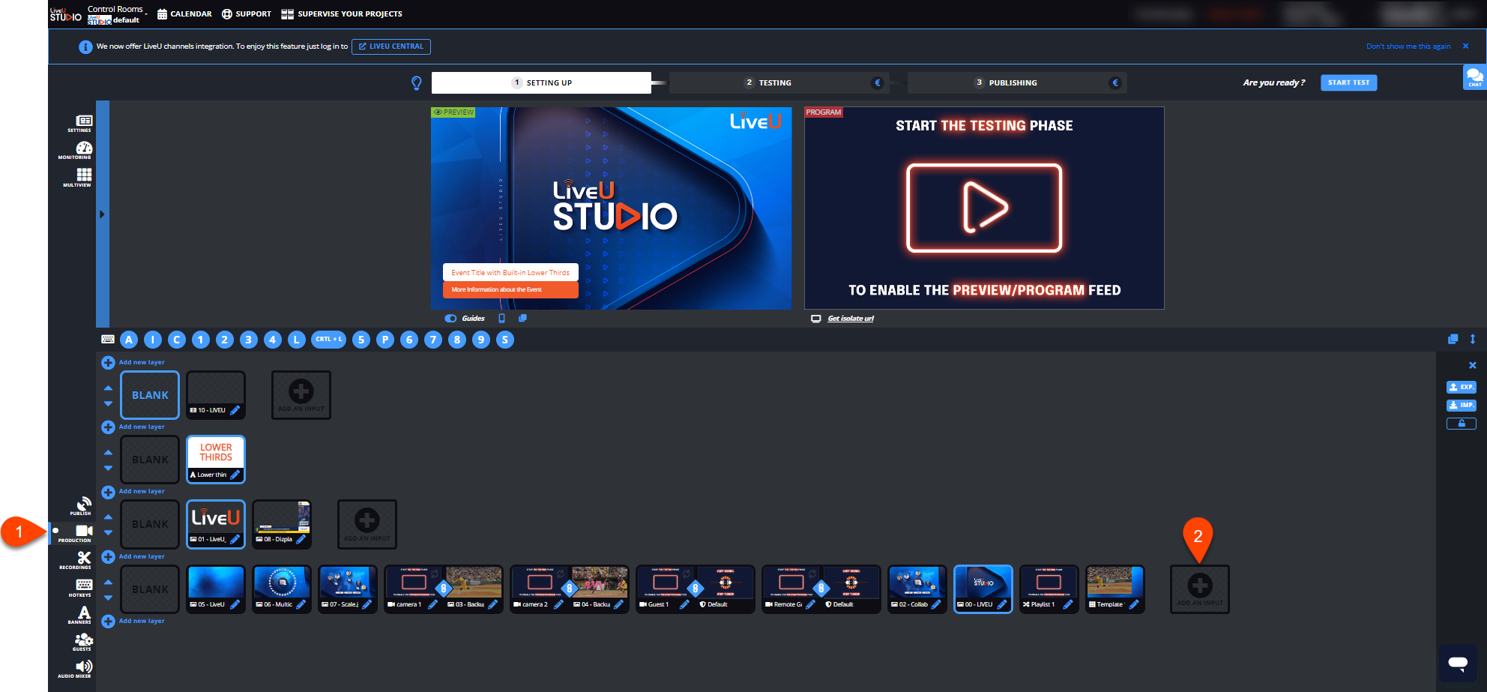Click the link icon between Guest 1 and Default

coord(695,589)
